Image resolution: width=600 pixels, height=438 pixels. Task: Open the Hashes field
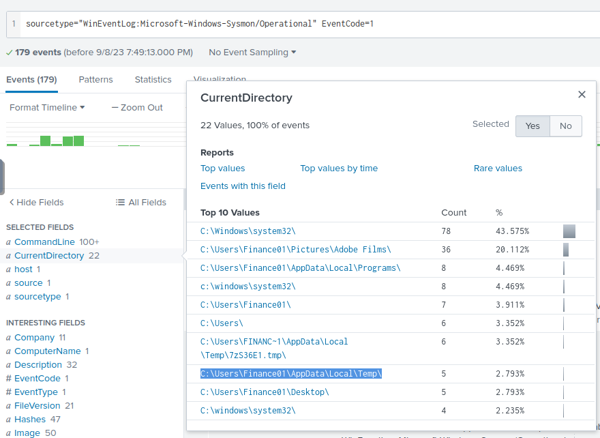point(30,420)
